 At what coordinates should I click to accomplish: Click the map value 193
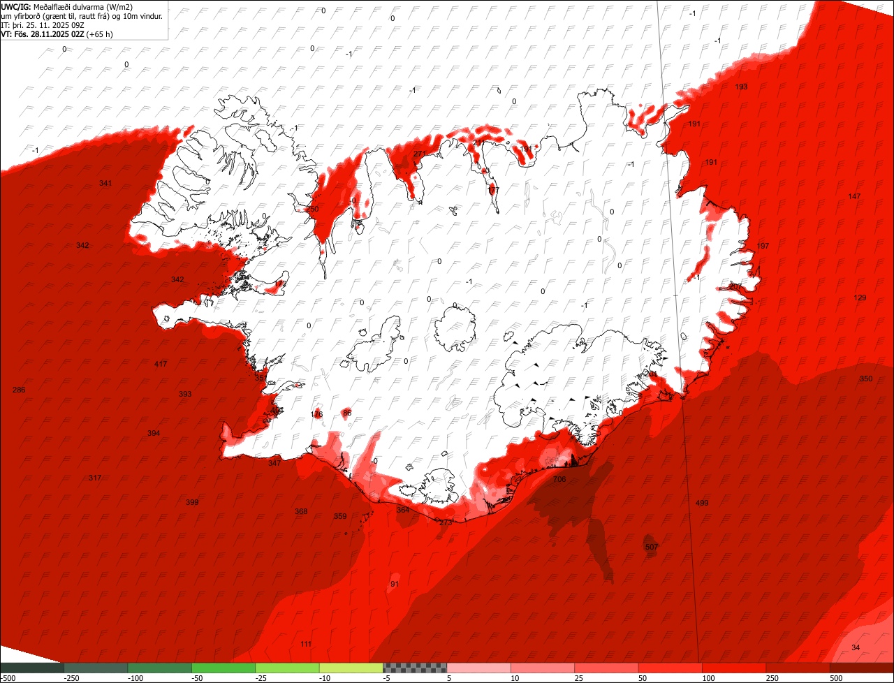pos(742,87)
